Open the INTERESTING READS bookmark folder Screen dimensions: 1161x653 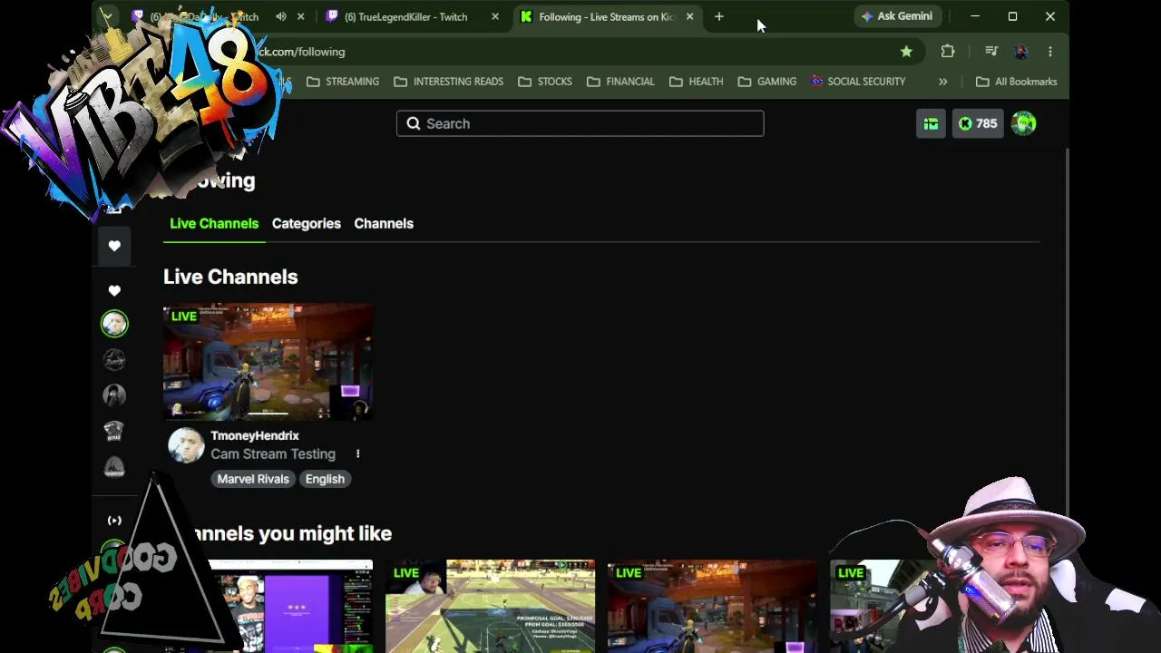448,82
